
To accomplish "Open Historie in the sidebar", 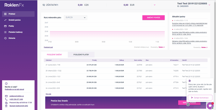I will [x=18, y=38].
